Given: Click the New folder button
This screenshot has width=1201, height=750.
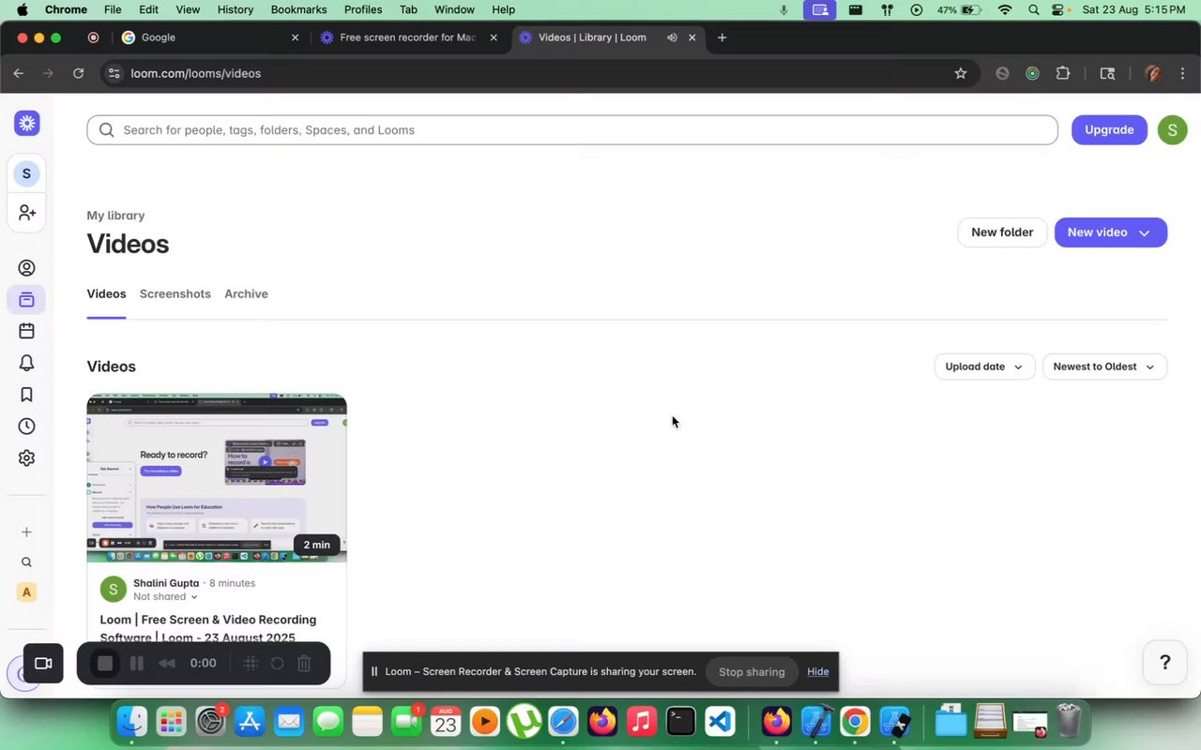Looking at the screenshot, I should tap(1002, 232).
